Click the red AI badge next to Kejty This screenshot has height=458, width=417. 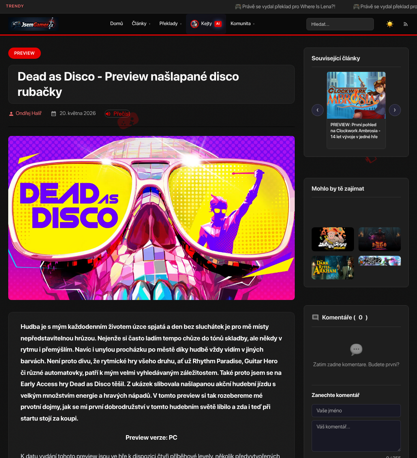click(x=218, y=24)
